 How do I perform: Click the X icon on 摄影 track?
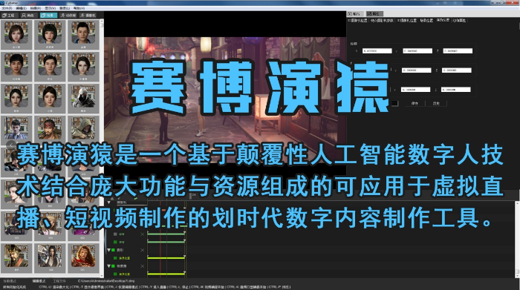click(143, 250)
